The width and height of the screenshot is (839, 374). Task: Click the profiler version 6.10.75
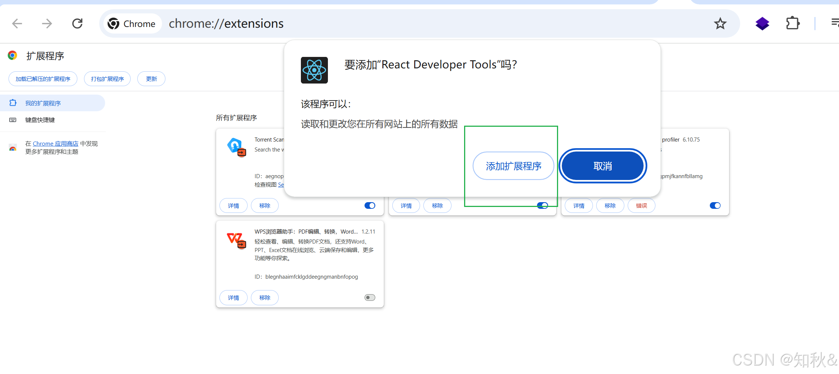691,140
